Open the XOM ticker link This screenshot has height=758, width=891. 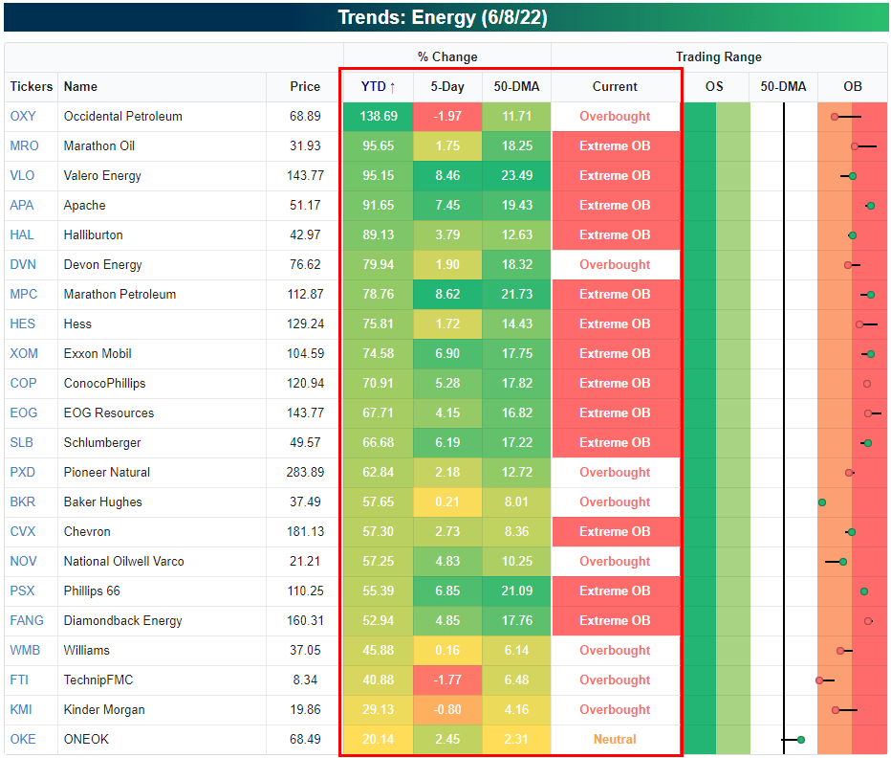tap(24, 353)
